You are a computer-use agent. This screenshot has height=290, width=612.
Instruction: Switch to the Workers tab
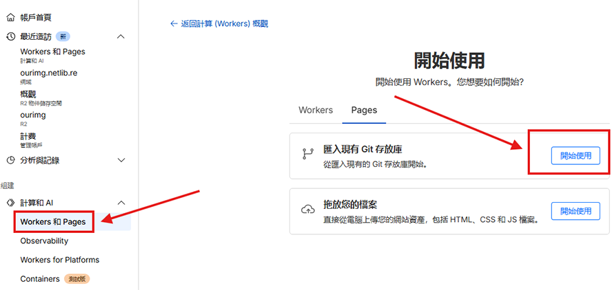pos(316,110)
